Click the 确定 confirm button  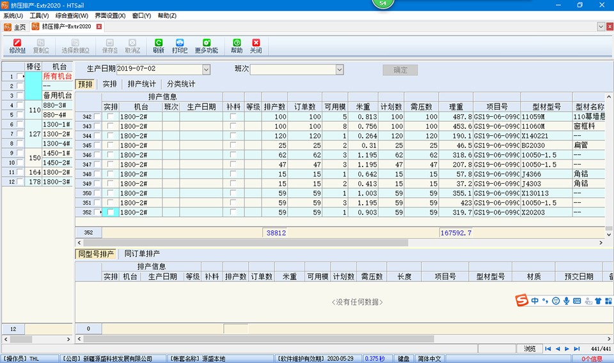tap(400, 70)
